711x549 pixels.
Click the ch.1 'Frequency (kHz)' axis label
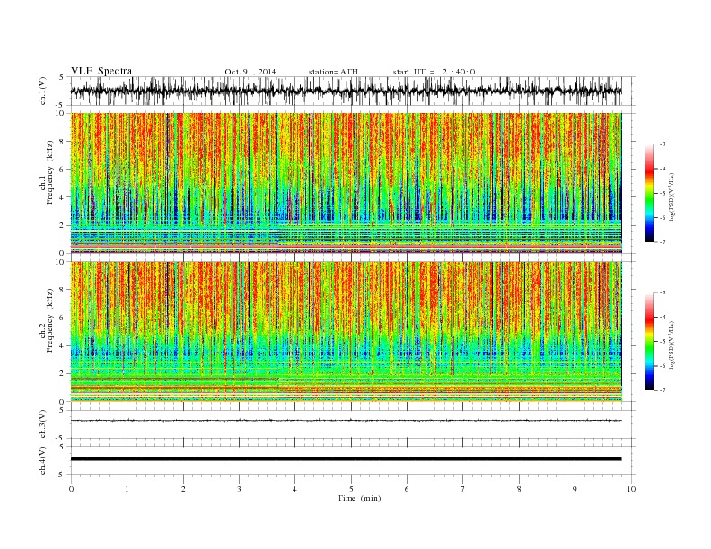click(50, 172)
